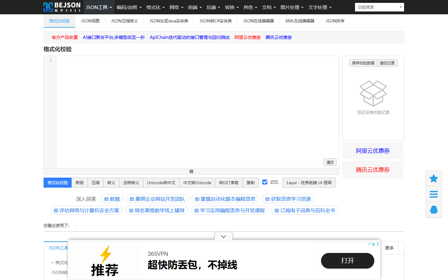Click the 清空 button in the editor

[x=330, y=162]
